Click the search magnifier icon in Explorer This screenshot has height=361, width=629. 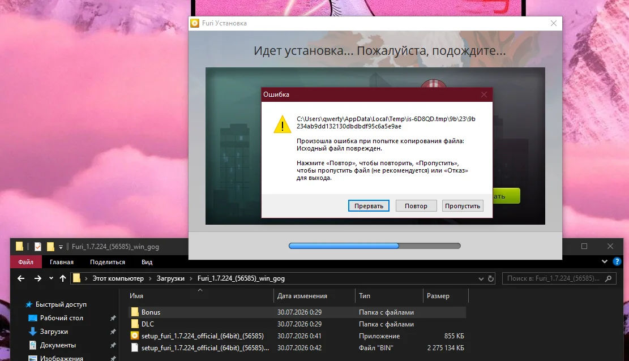pyautogui.click(x=609, y=278)
